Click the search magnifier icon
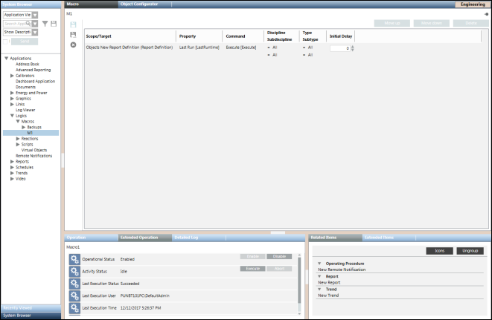The image size is (492, 320). (28, 24)
